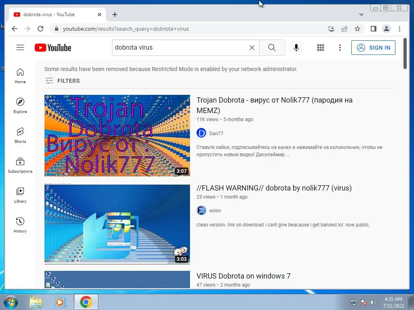Start voice search with the microphone

tap(296, 48)
